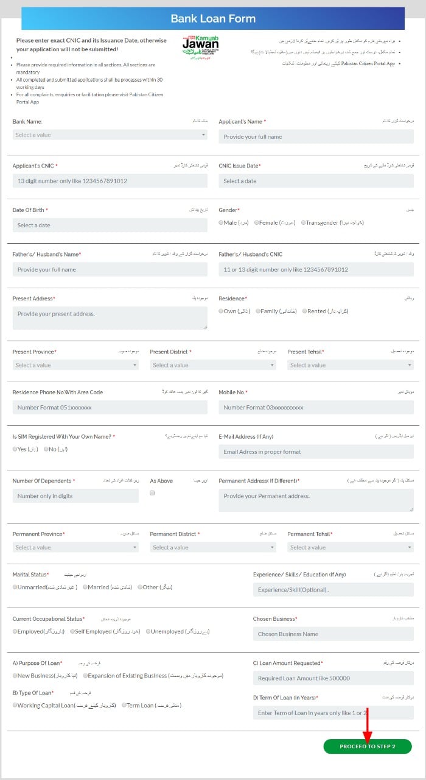The width and height of the screenshot is (426, 780).
Task: Click the Date Of Birth field
Action: (110, 225)
